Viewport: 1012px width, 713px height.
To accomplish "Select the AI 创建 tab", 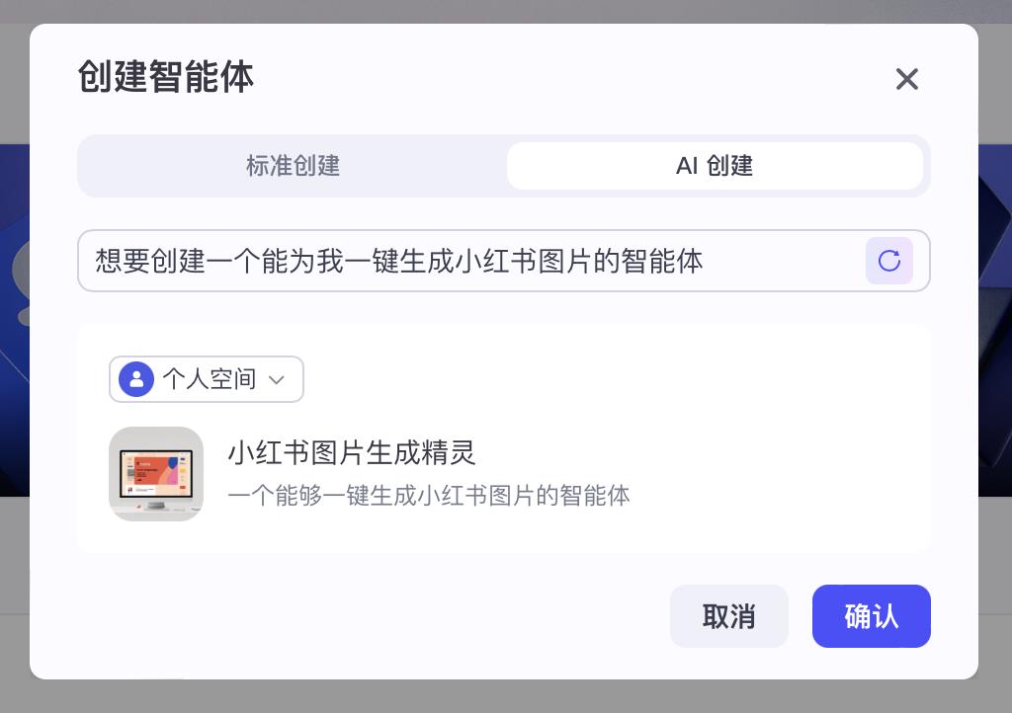I will click(715, 166).
